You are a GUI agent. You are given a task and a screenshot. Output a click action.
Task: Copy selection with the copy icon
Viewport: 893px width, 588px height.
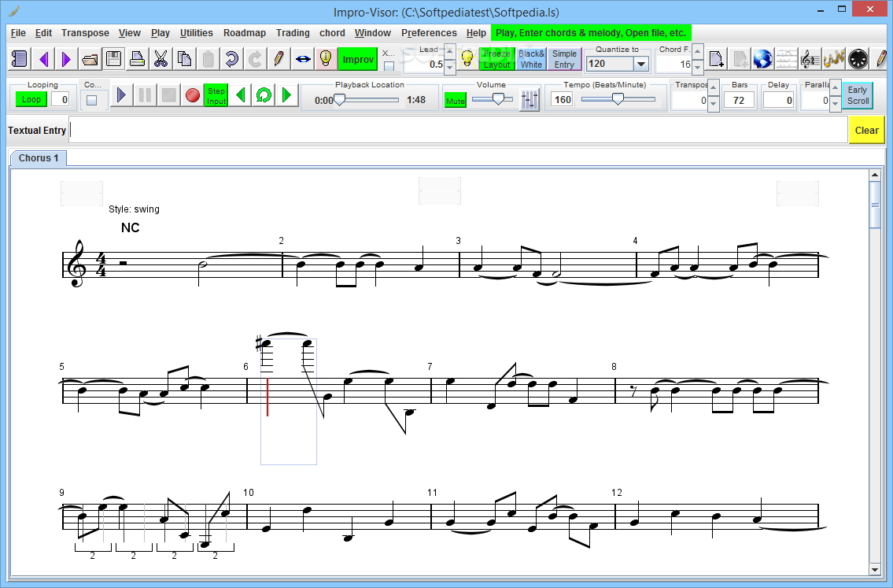coord(184,59)
